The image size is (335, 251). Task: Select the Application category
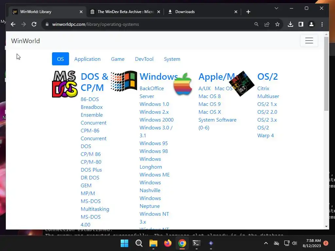(87, 59)
